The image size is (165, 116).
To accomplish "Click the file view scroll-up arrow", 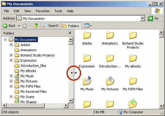I will click(x=161, y=32).
